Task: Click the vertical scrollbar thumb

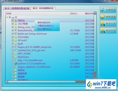Action: tap(95, 43)
